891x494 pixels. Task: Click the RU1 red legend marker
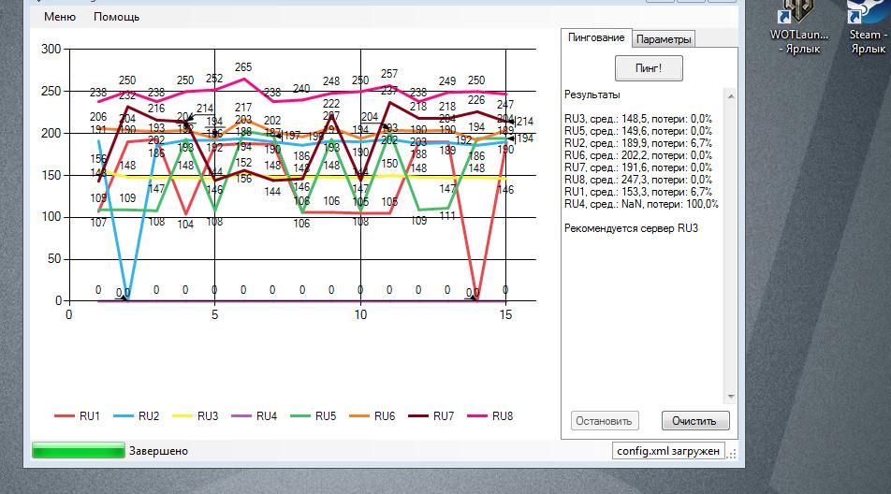[x=66, y=416]
